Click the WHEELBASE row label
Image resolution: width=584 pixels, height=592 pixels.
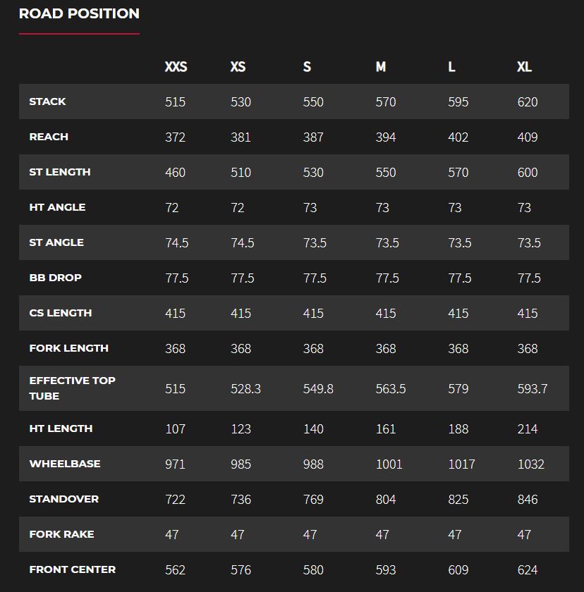(65, 464)
